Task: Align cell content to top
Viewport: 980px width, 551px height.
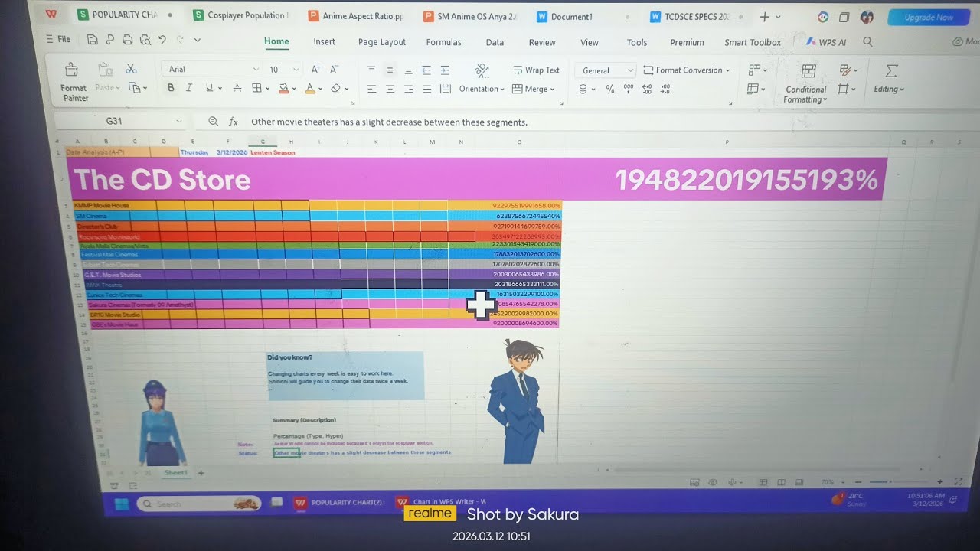Action: 371,69
